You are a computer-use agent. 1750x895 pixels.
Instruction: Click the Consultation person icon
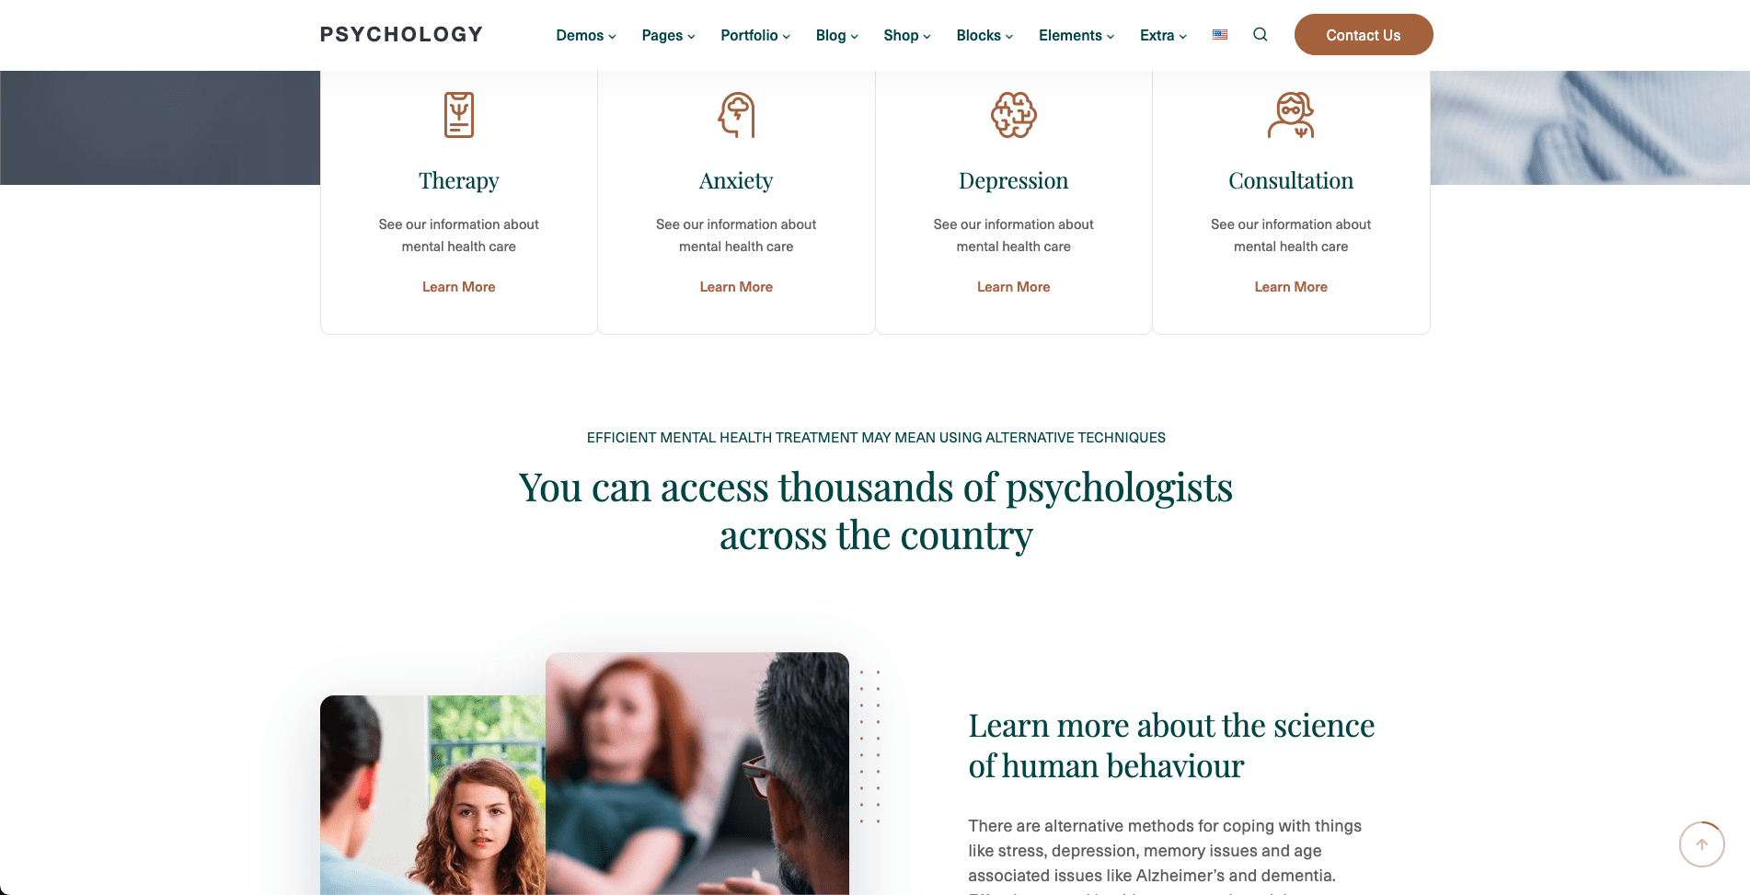tap(1291, 115)
